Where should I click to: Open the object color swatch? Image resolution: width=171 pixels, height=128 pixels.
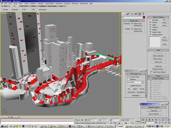point(144,17)
